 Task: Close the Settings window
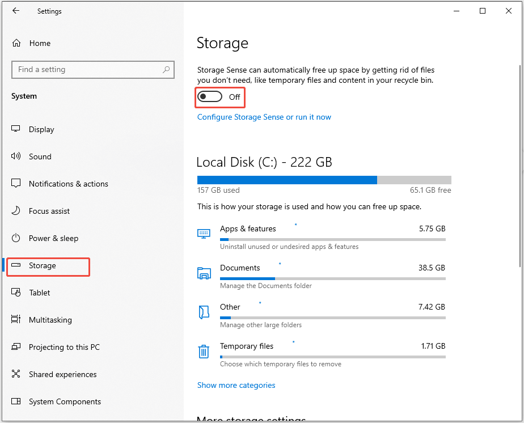tap(509, 11)
